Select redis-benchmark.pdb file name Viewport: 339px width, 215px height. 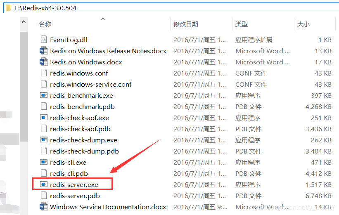[x=82, y=107]
